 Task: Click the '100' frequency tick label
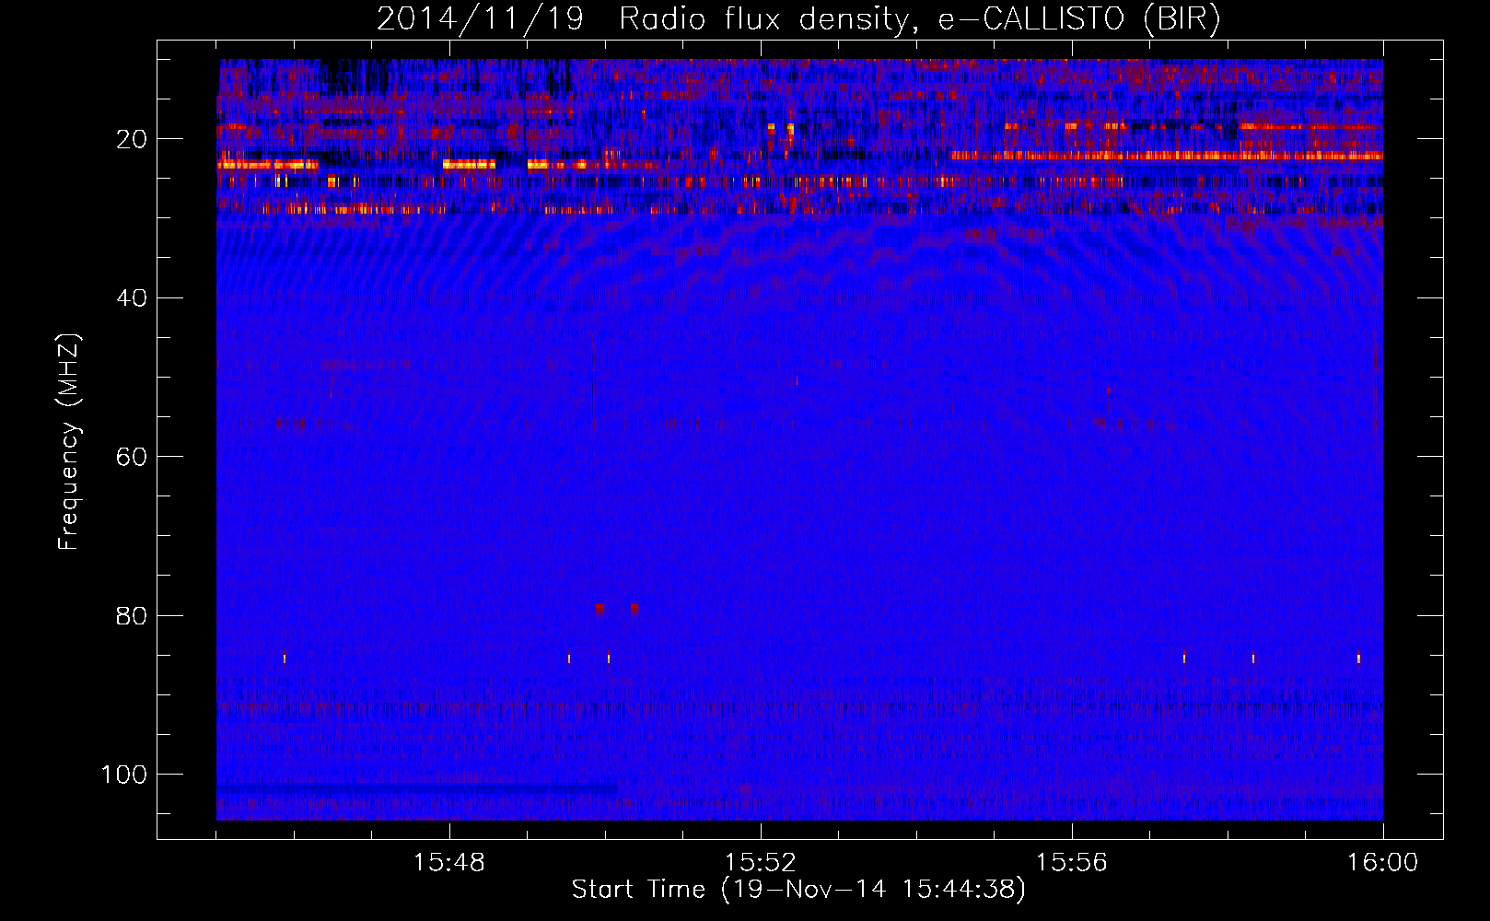point(124,775)
